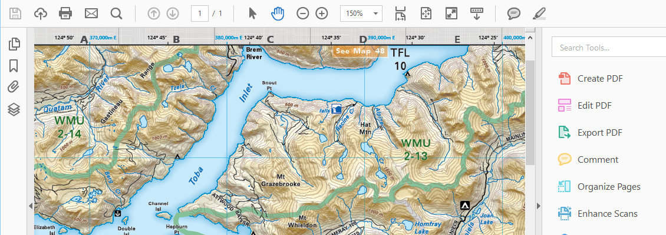Activate the Selection arrow tool
This screenshot has width=666, height=235.
click(x=253, y=13)
